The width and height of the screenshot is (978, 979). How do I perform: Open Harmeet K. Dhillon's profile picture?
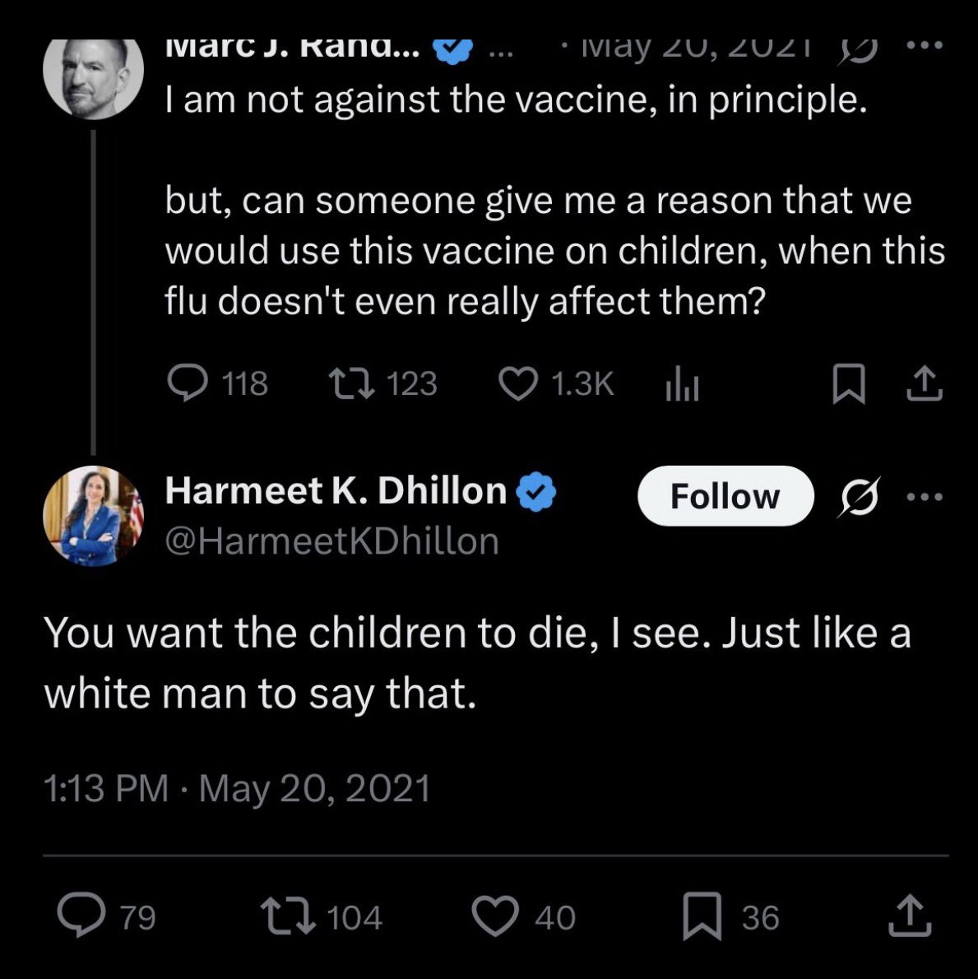pos(94,516)
